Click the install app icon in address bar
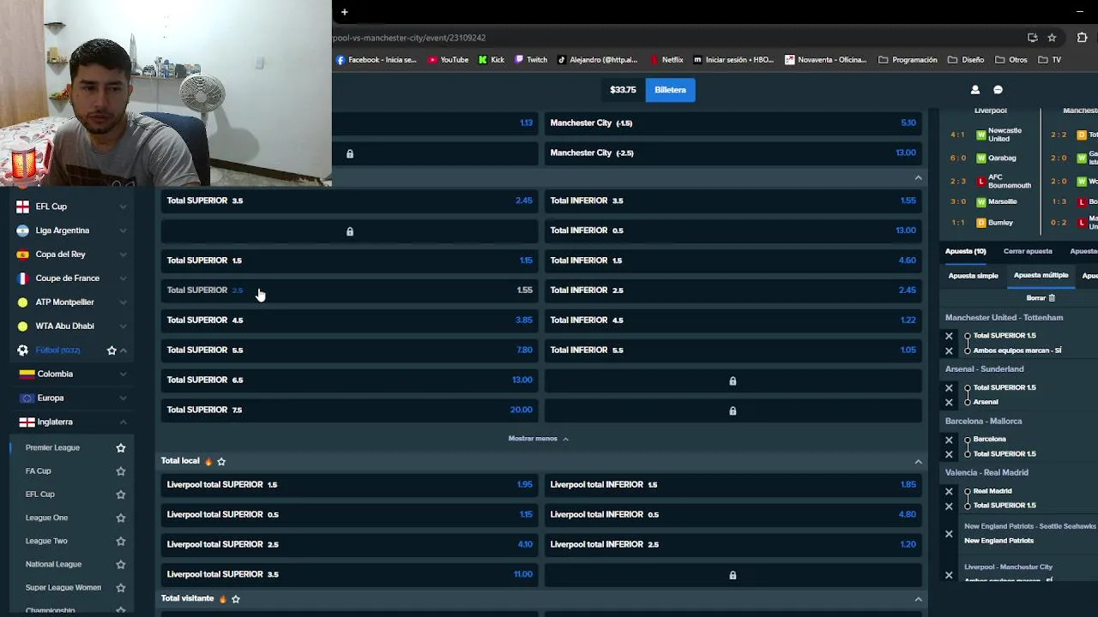Viewport: 1098px width, 617px height. [x=1033, y=38]
